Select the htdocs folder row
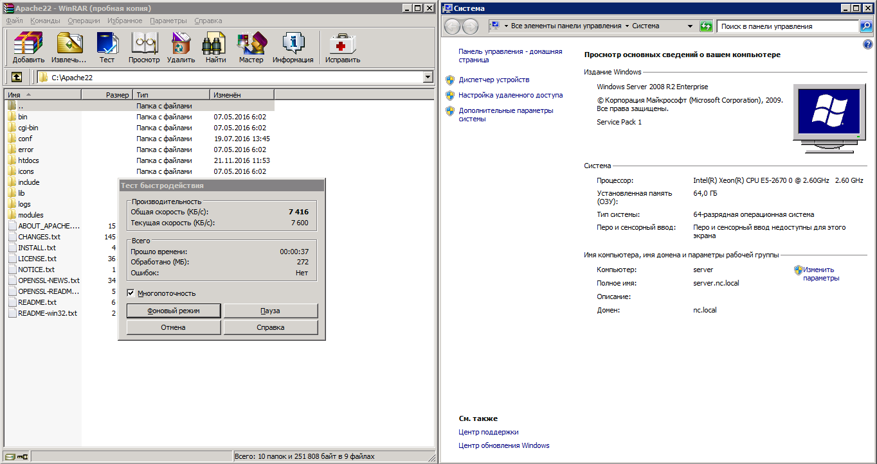The height and width of the screenshot is (464, 877). point(140,160)
